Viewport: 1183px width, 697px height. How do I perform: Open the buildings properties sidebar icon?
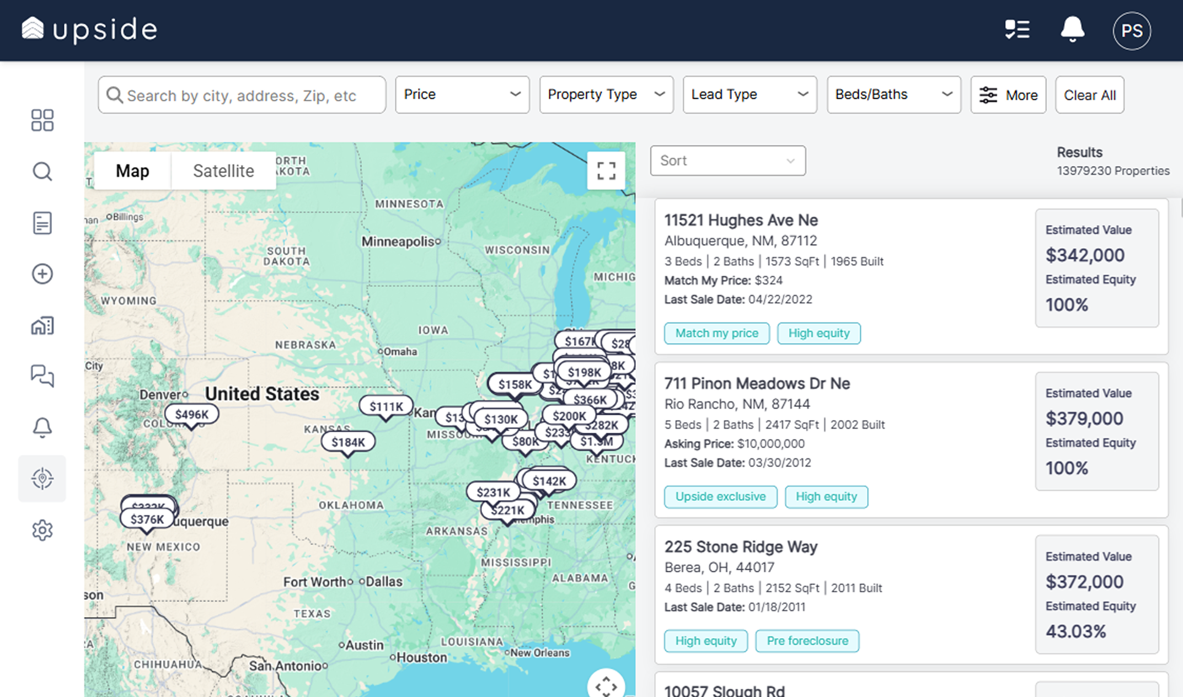pyautogui.click(x=42, y=325)
